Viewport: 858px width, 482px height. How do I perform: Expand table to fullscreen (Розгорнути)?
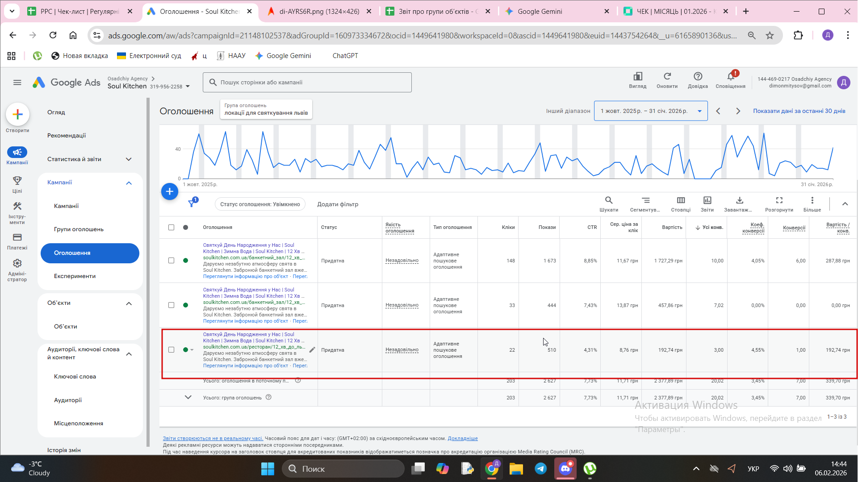click(x=779, y=201)
